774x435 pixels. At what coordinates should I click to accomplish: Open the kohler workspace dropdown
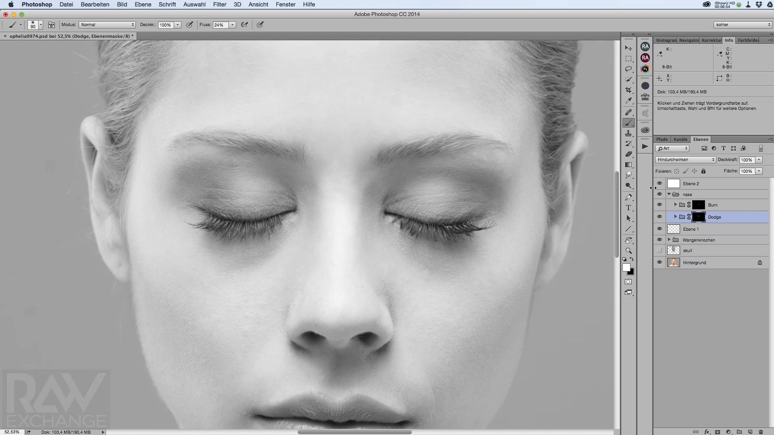pos(742,25)
